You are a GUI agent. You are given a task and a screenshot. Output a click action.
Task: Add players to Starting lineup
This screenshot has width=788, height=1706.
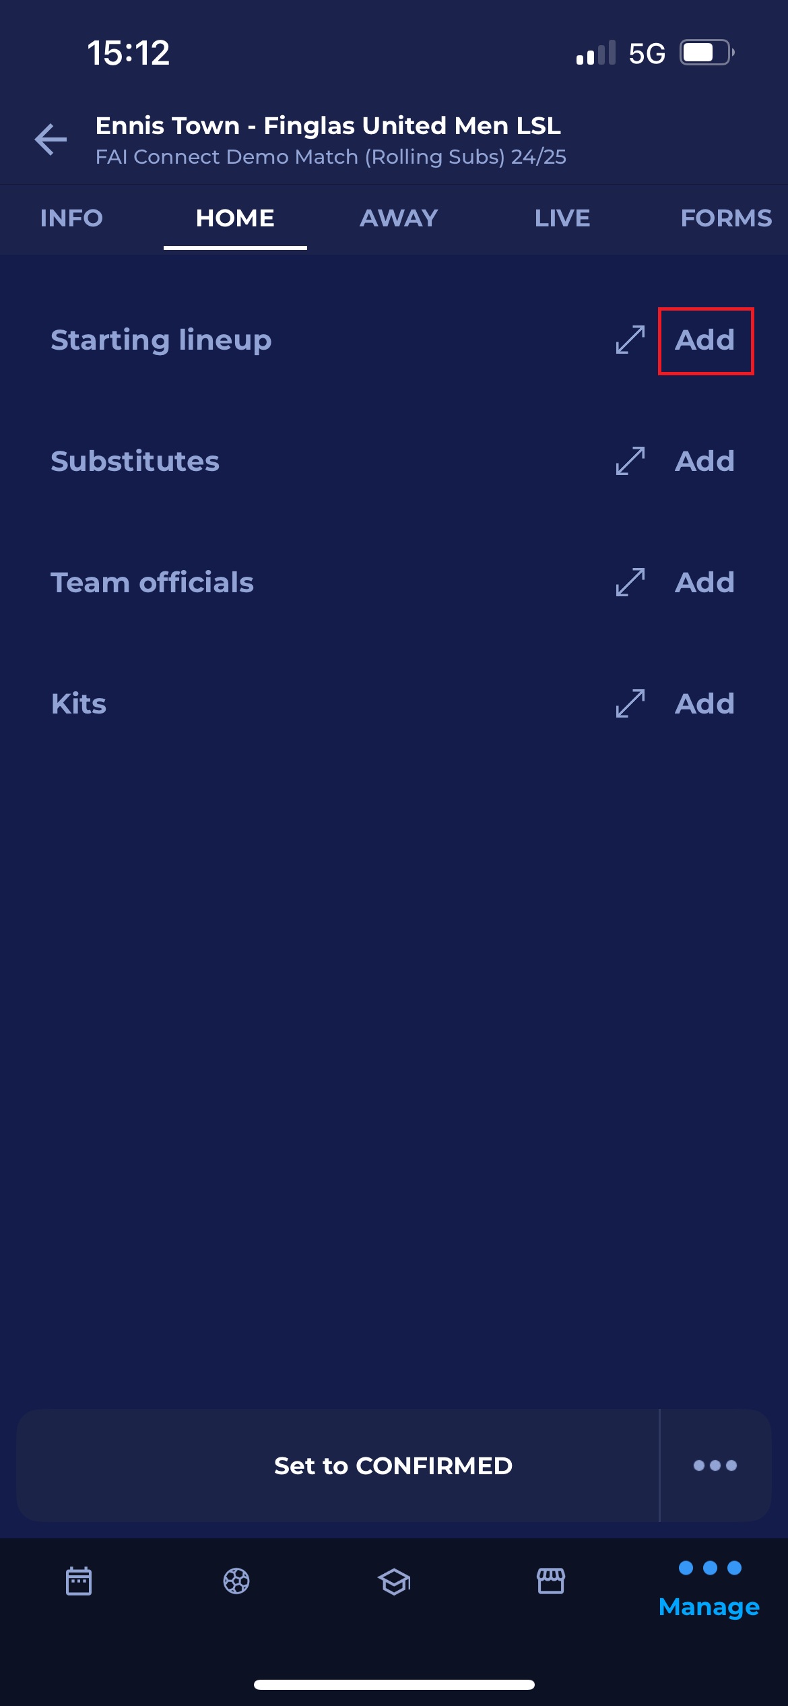click(705, 340)
